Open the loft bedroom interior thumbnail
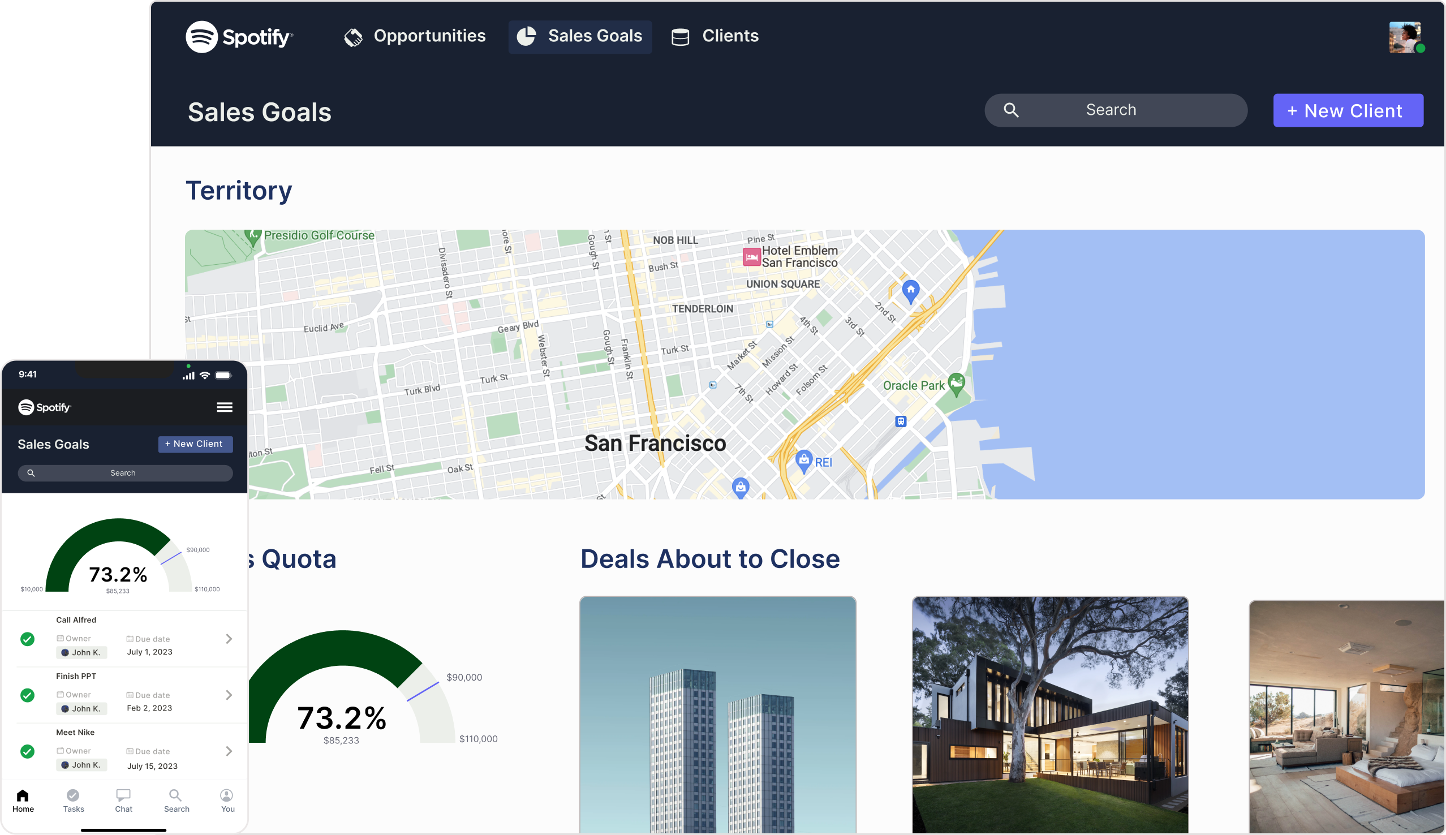Screen dimensions: 1446x835 click(x=1347, y=717)
